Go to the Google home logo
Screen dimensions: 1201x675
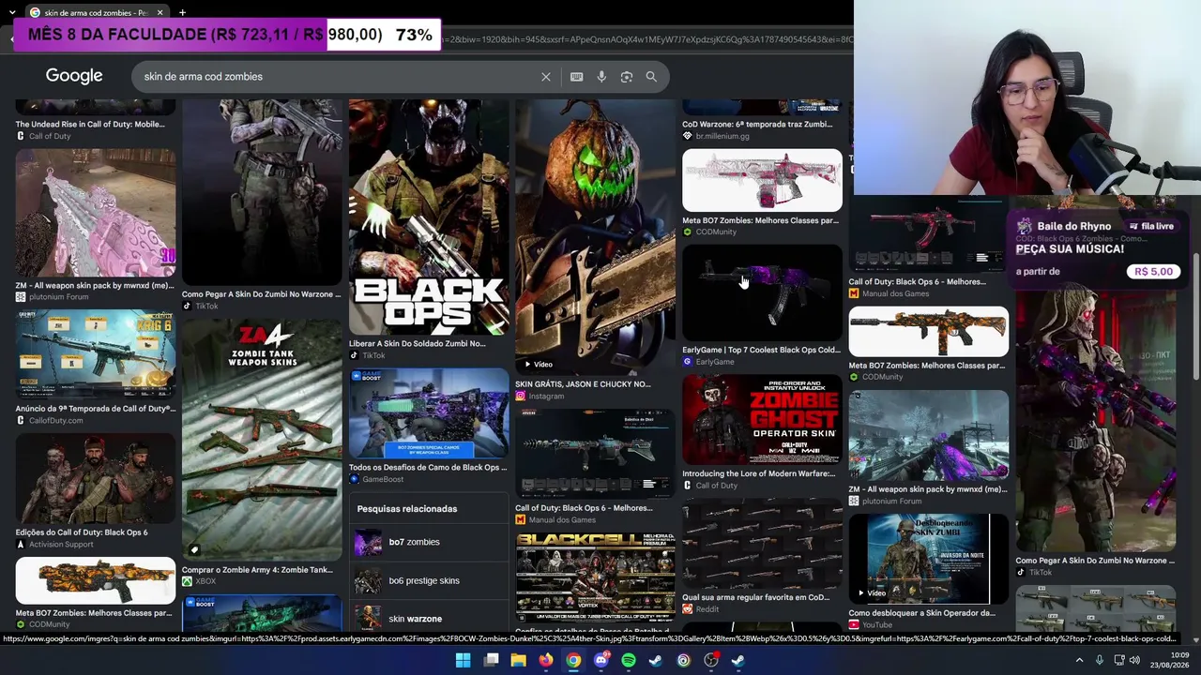74,76
